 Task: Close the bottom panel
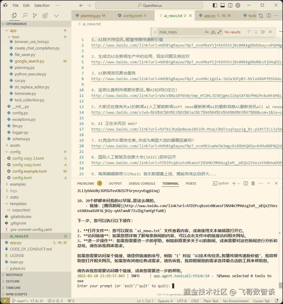pos(276,183)
